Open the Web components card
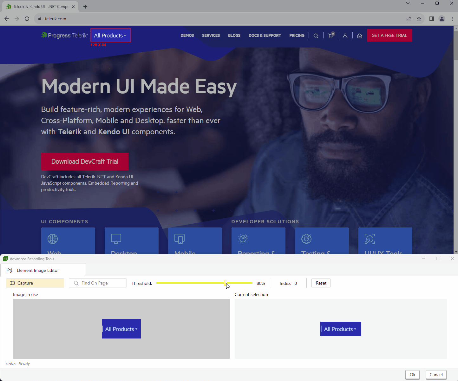458x381 pixels. [68, 241]
